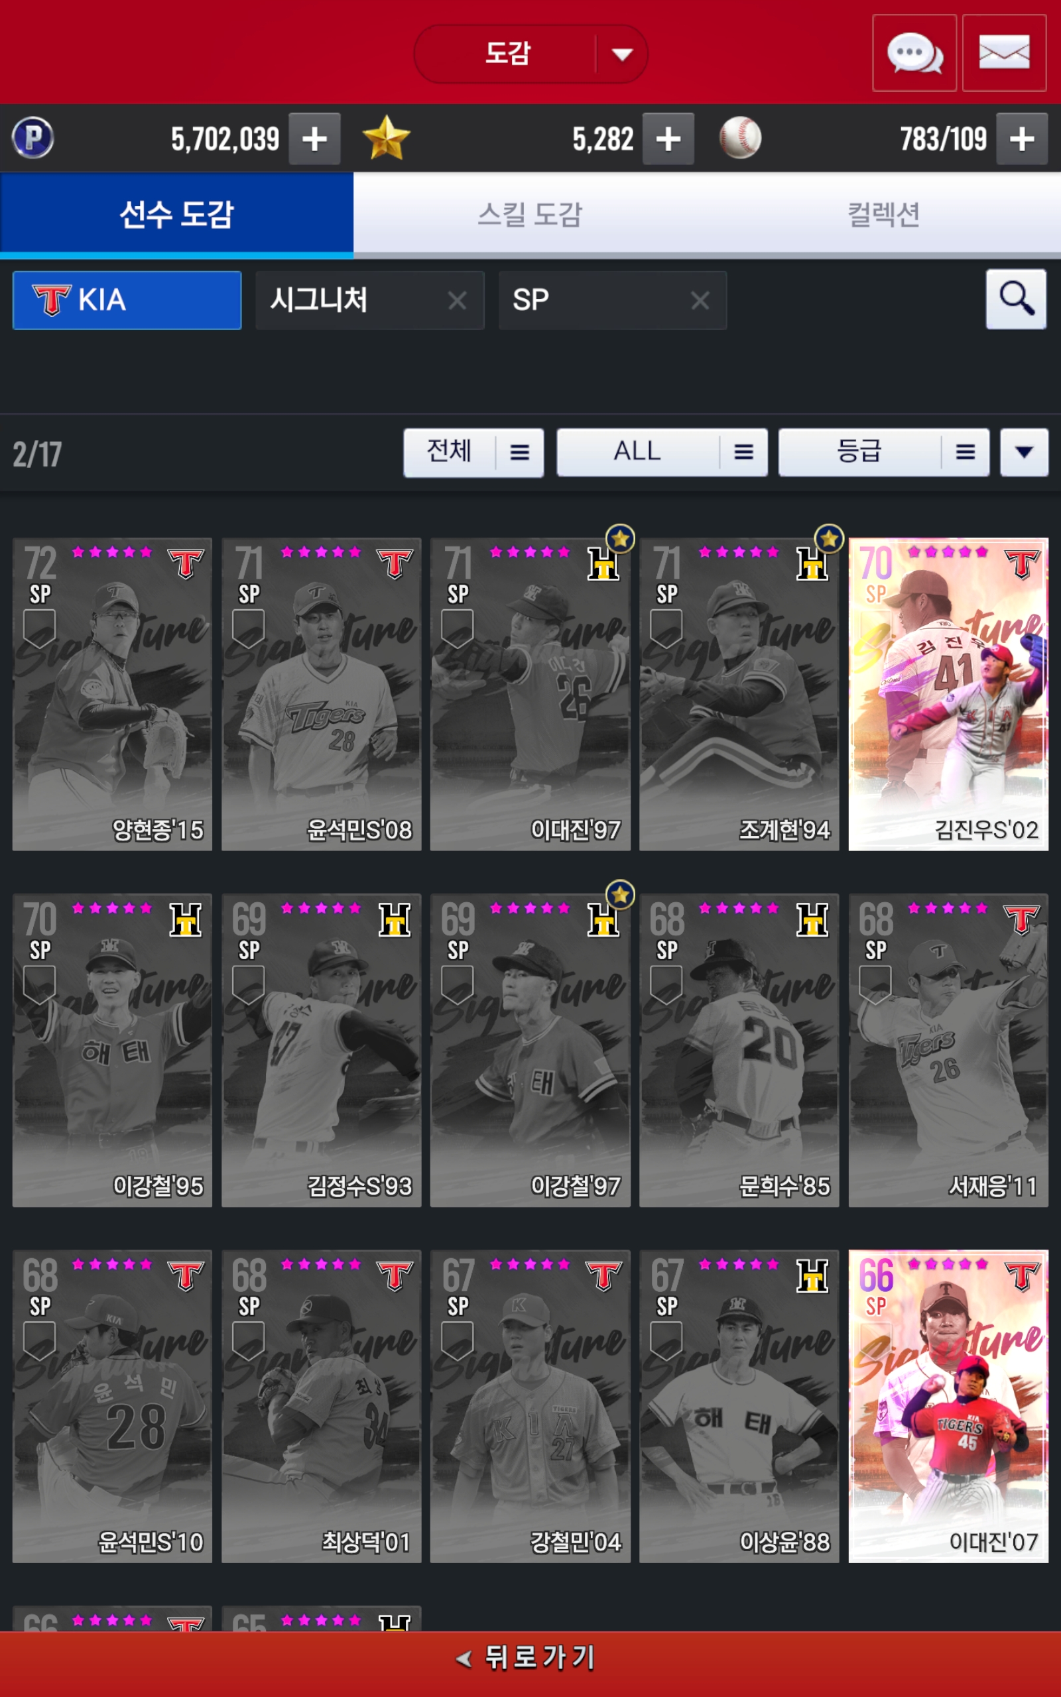Screen dimensions: 1061x1697
Task: Switch to the 컬렉션 tab
Action: [x=884, y=214]
